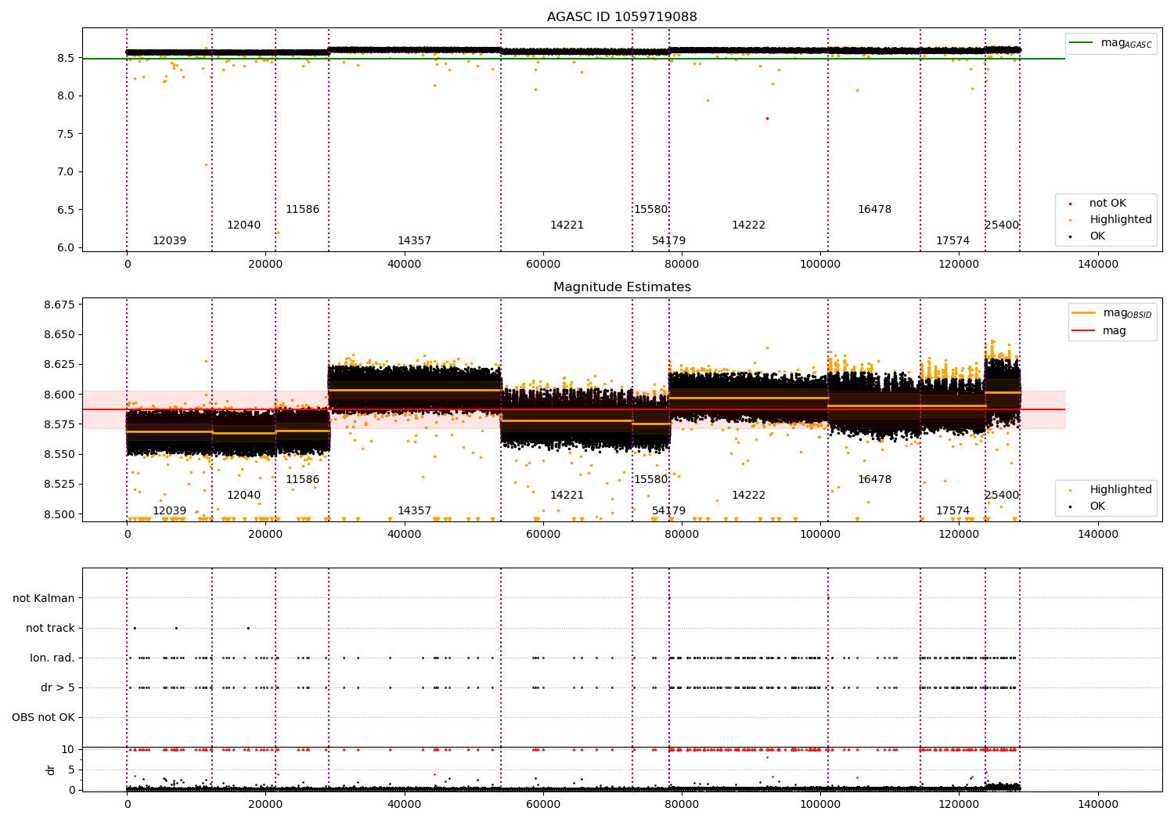This screenshot has width=1174, height=822.
Task: Click y-axis tick 8.500 in middle plot
Action: click(x=59, y=514)
